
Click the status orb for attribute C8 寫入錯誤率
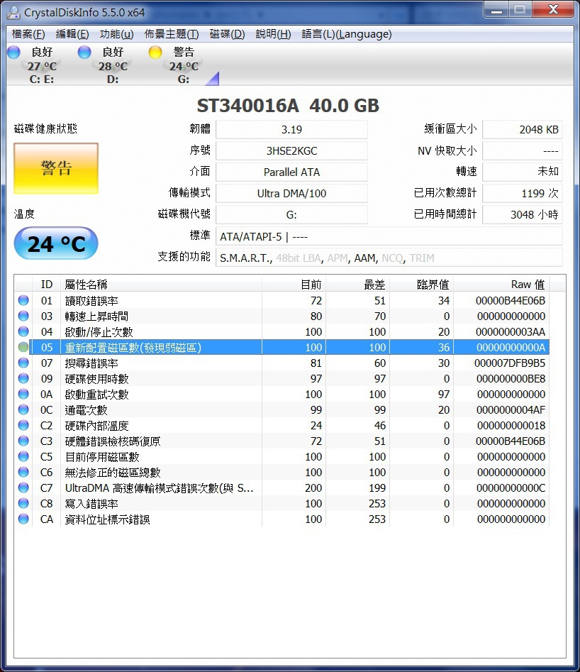(23, 503)
